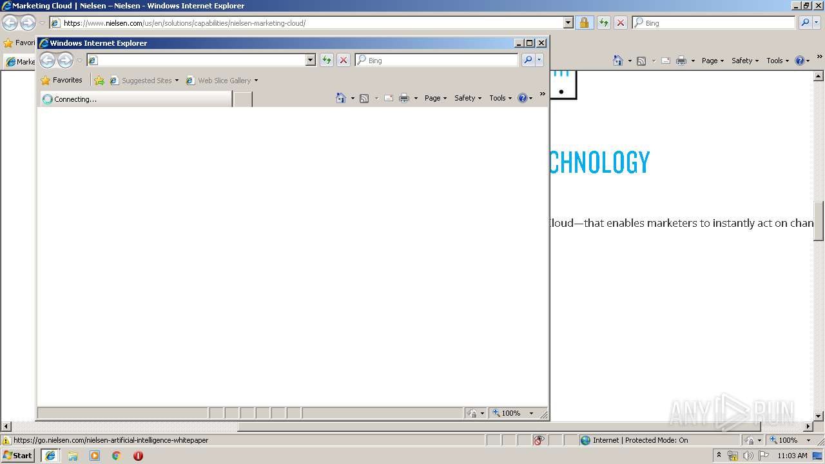
Task: Focus the Bing search box in the front window
Action: click(x=436, y=60)
